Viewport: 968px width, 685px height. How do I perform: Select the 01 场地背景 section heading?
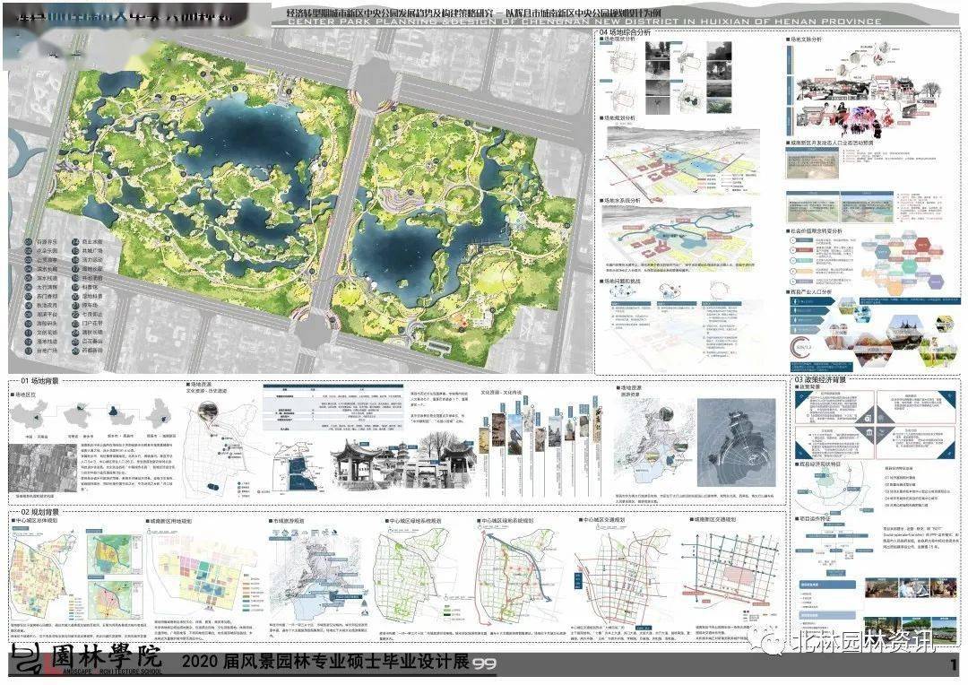(x=39, y=381)
